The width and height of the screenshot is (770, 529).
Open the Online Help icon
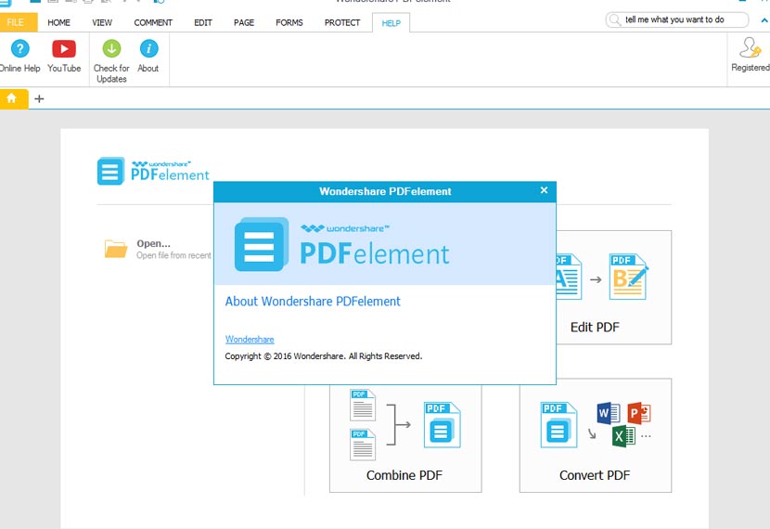click(x=20, y=48)
